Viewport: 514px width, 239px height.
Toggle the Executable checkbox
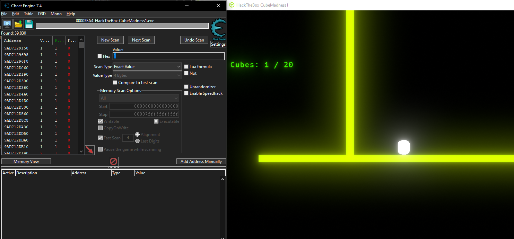[156, 121]
